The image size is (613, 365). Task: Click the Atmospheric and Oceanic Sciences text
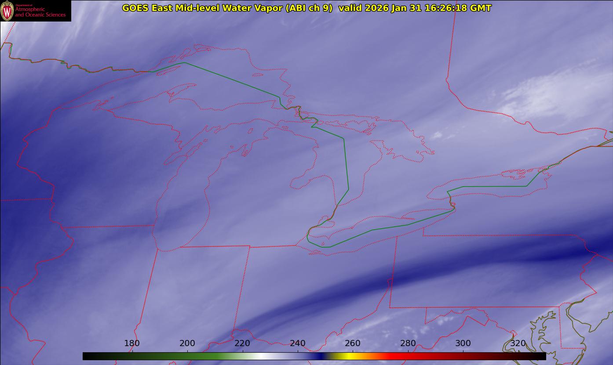tap(40, 12)
